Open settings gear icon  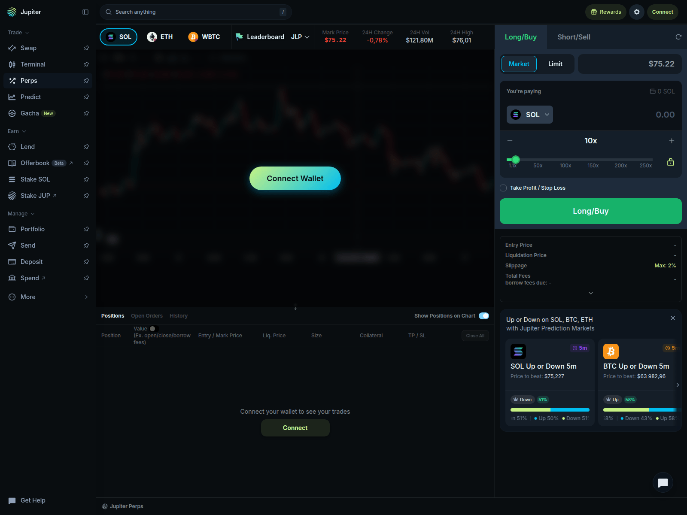(637, 12)
